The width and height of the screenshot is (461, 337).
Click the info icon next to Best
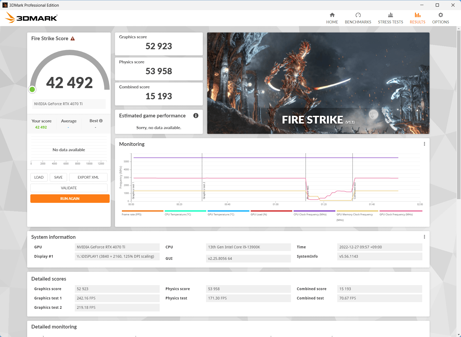tap(101, 121)
